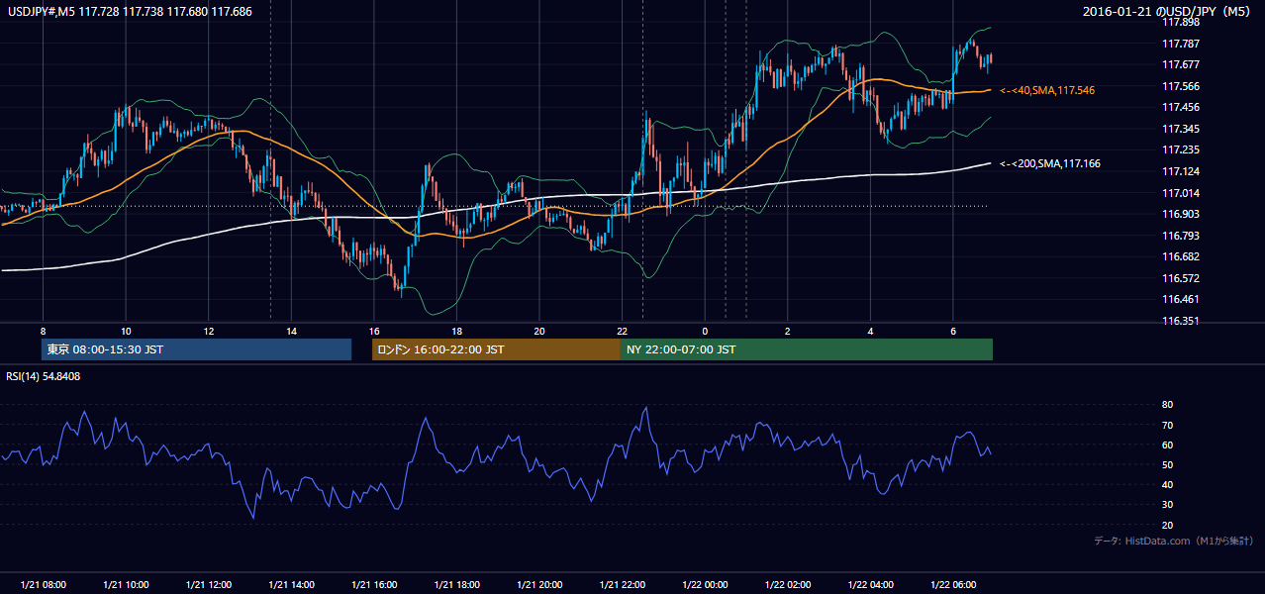Click the 1/21 14:00 time label

click(x=291, y=584)
